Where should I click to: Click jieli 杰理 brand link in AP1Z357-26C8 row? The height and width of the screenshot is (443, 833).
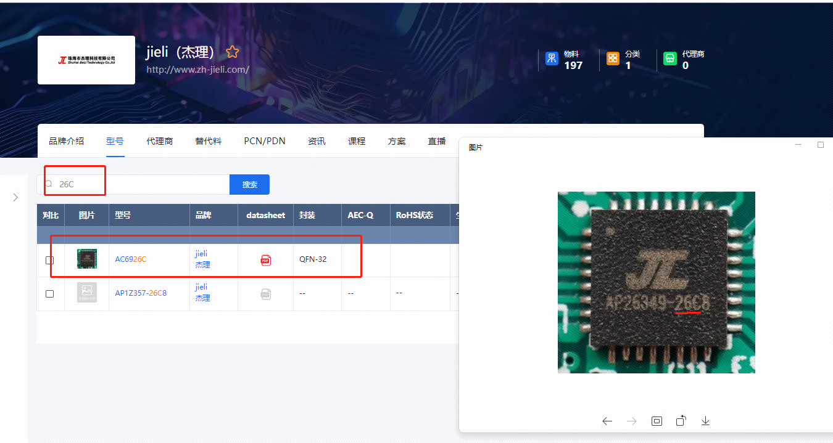[x=202, y=293]
